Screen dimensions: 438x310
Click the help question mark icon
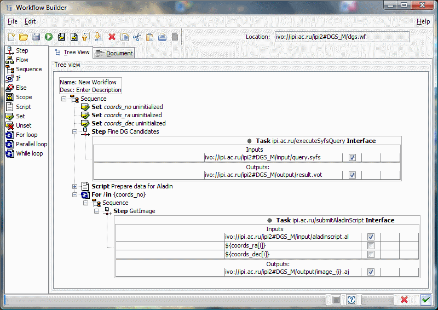click(x=351, y=300)
